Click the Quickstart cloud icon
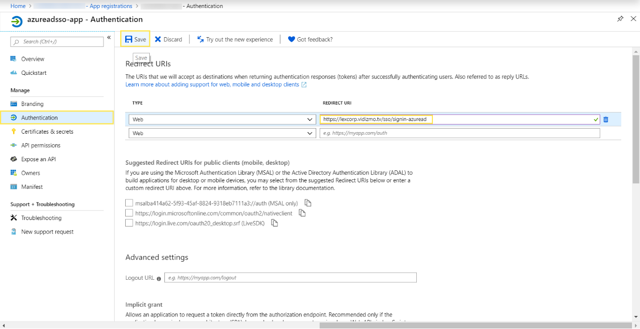Viewport: 640px width, 329px height. pos(14,73)
